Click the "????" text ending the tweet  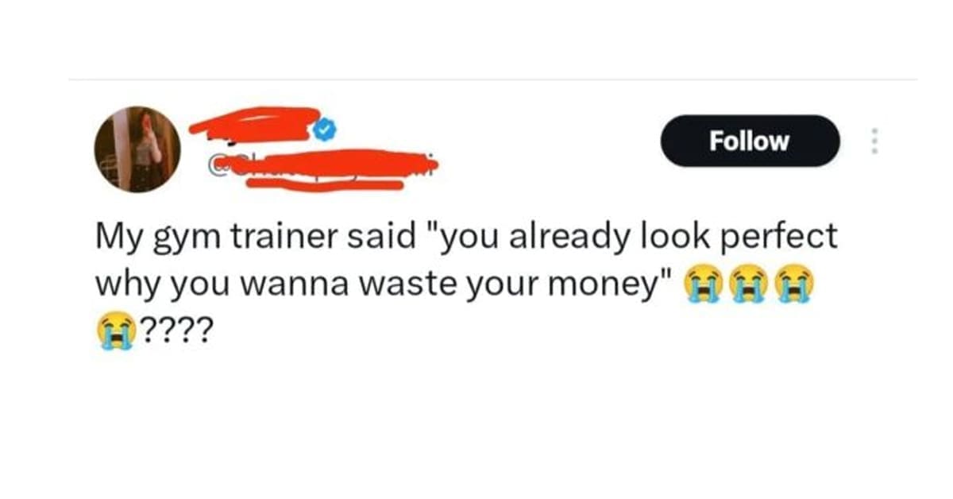(172, 328)
